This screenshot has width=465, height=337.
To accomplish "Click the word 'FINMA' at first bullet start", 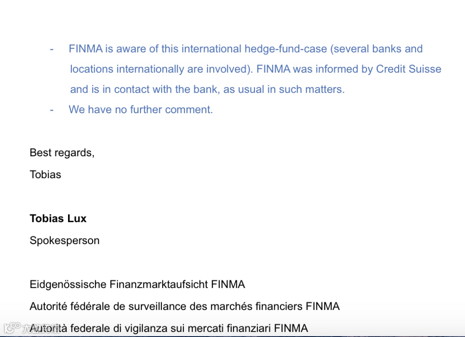I will (x=86, y=49).
